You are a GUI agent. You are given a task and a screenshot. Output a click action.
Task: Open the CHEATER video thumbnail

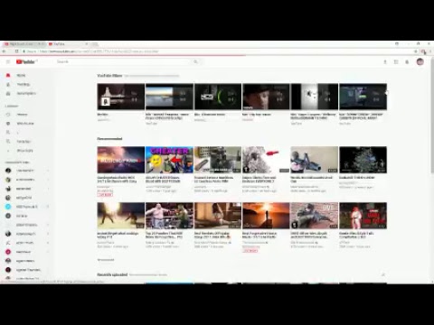pyautogui.click(x=169, y=160)
